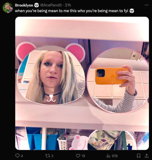Click the orange iPhone in the photo
This screenshot has width=152, height=160.
click(x=112, y=76)
